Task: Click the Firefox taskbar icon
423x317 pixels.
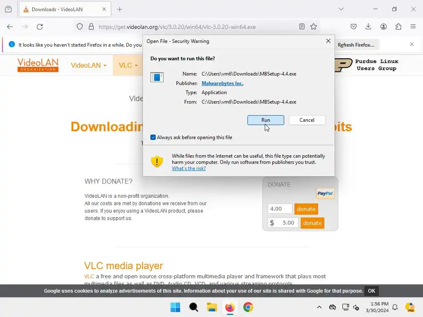Action: click(x=230, y=307)
